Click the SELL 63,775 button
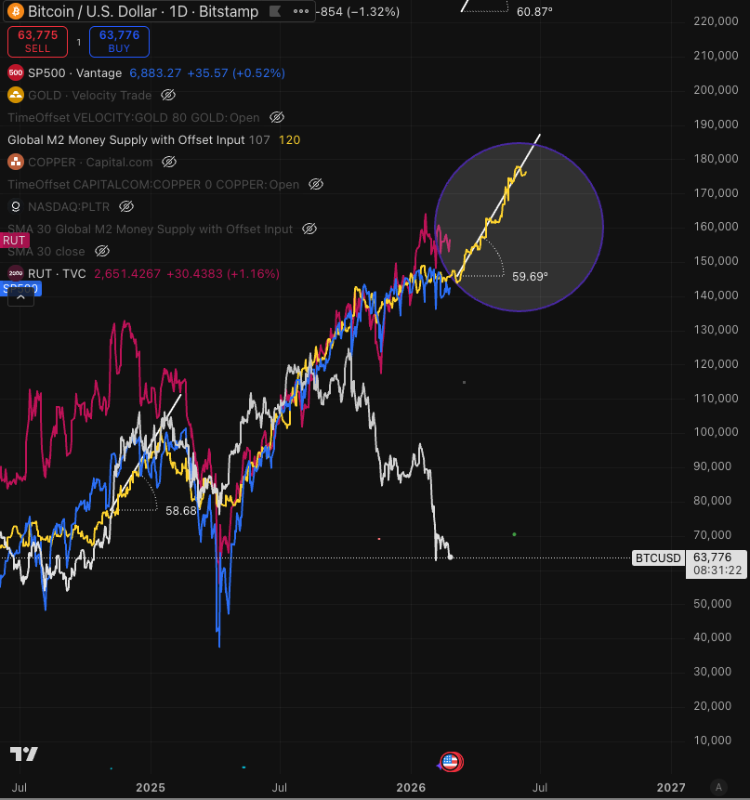Viewport: 750px width, 800px height. coord(38,41)
